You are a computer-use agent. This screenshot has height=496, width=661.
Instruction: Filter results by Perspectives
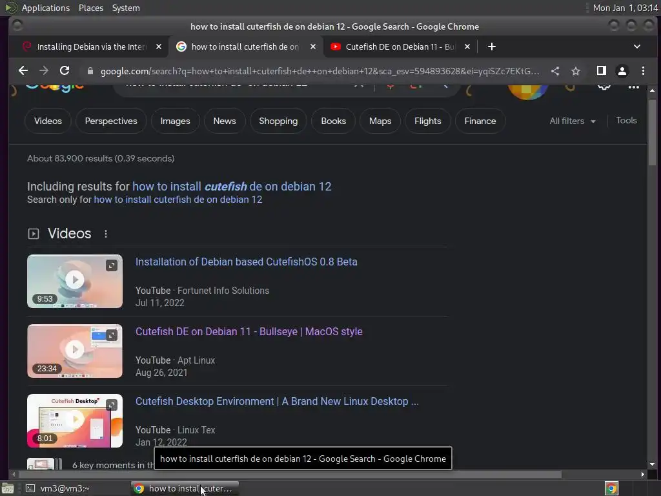[111, 121]
